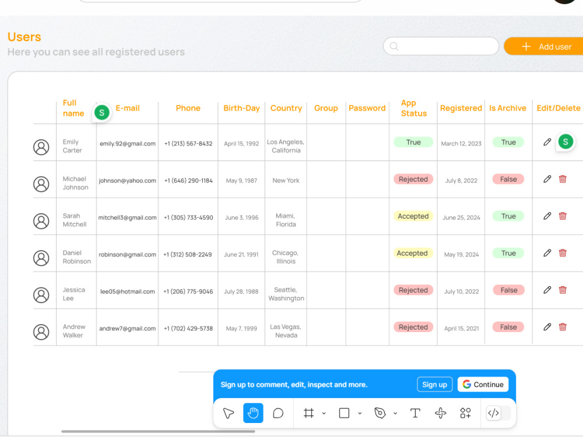Image resolution: width=583 pixels, height=437 pixels.
Task: Delete Daniel Robinson with trash icon
Action: pos(563,253)
